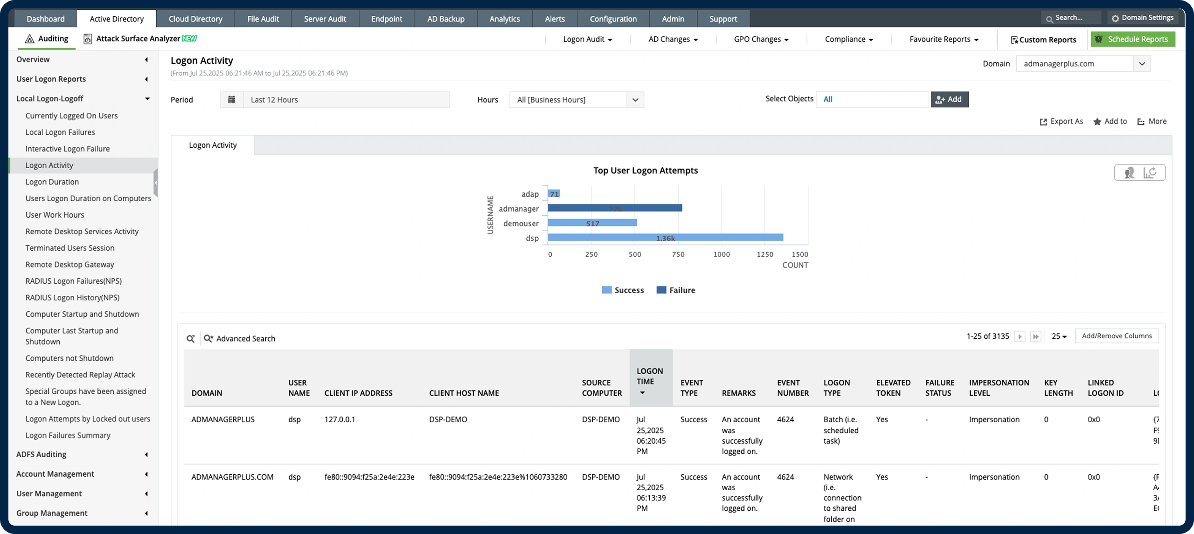Go to next page arrow in the table pager
The width and height of the screenshot is (1194, 534).
point(1020,336)
